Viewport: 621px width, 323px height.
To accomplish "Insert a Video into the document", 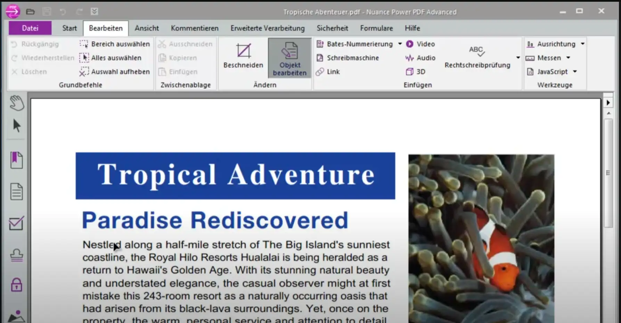I will (420, 44).
